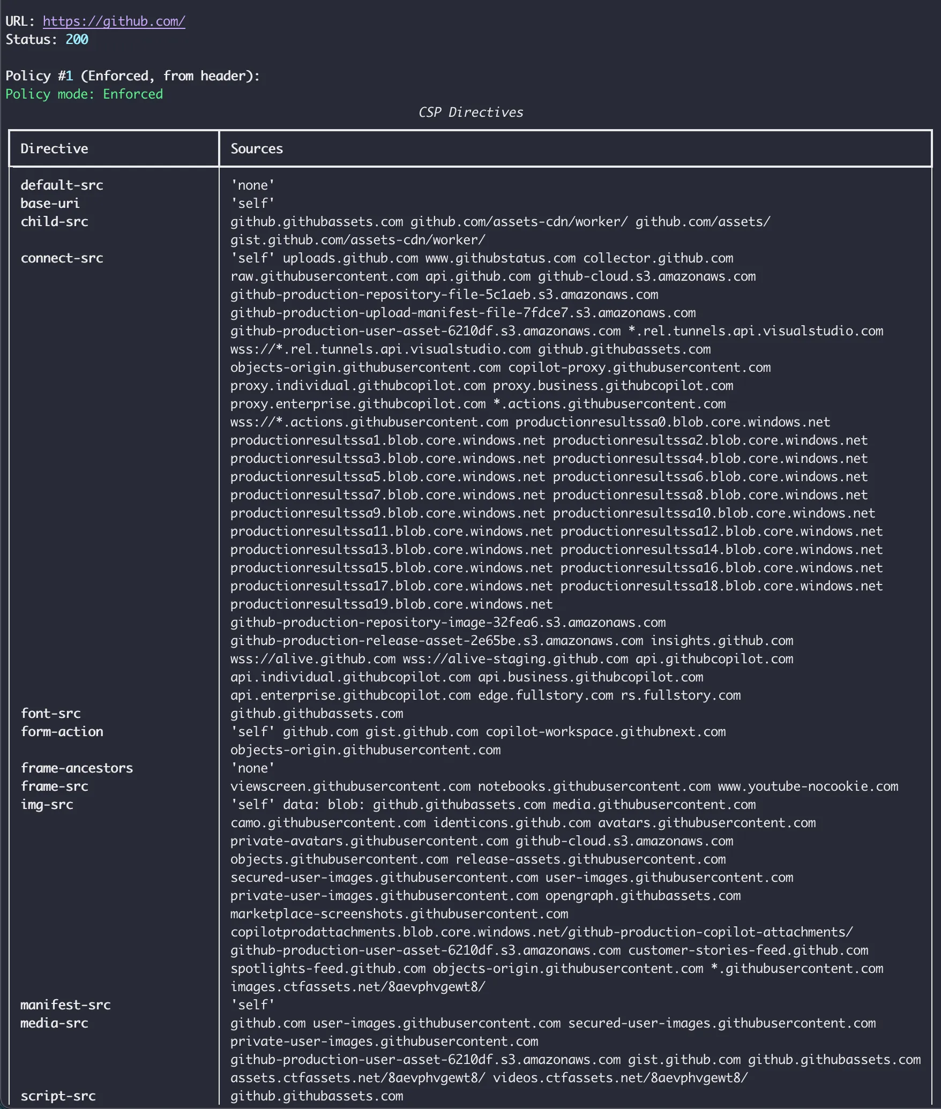941x1109 pixels.
Task: Open the https://github.com/ hyperlink
Action: [x=114, y=23]
